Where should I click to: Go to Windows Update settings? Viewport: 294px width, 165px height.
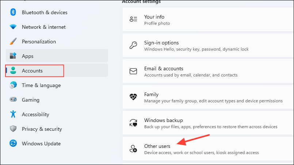41,144
